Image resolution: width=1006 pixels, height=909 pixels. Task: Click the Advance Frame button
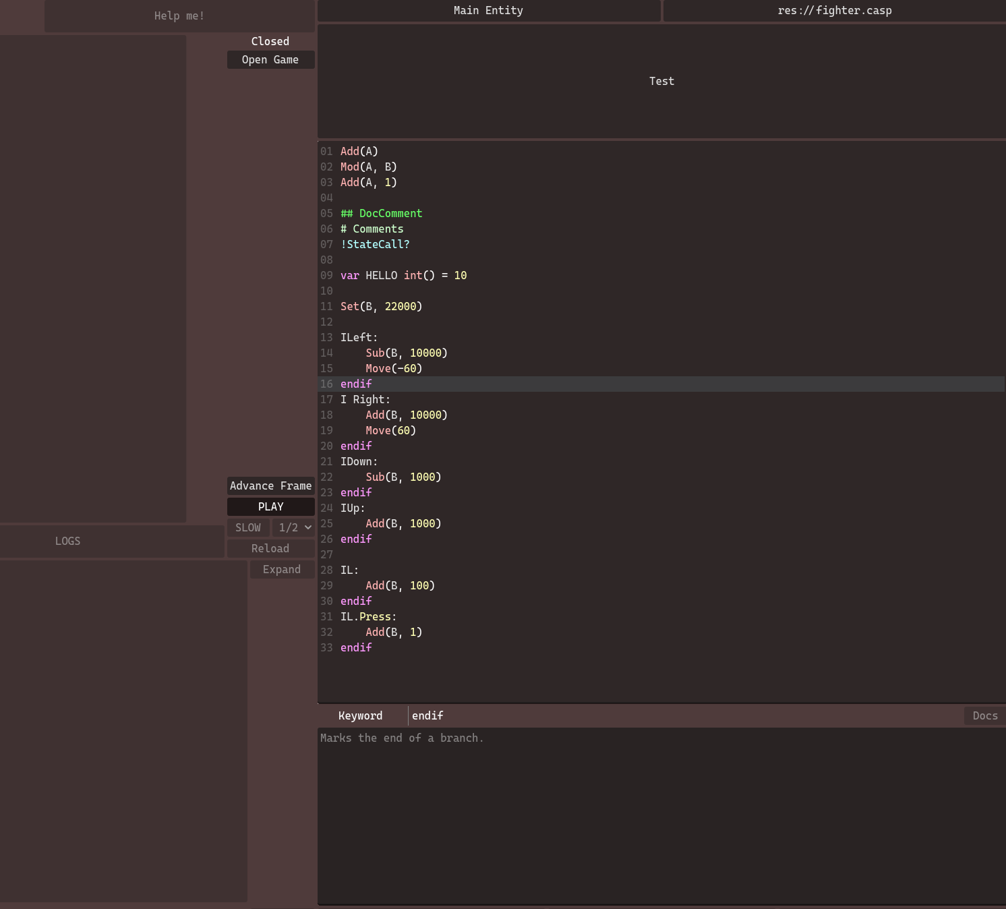(x=270, y=486)
